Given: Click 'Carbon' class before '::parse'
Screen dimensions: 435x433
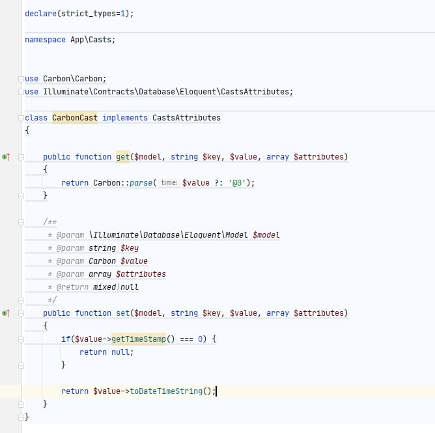Looking at the screenshot, I should (x=107, y=183).
